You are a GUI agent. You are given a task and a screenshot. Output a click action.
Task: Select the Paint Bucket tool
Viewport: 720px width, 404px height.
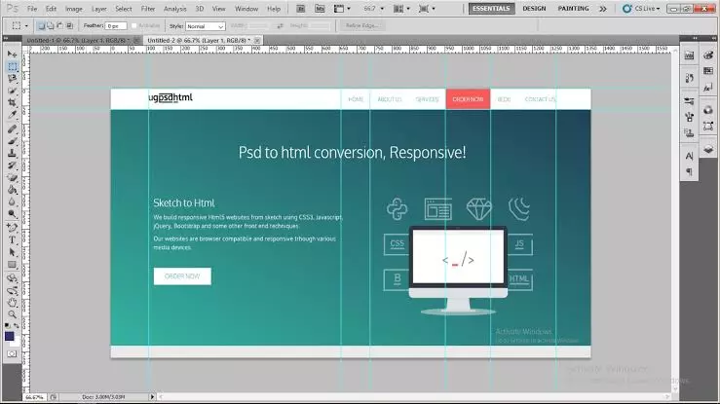point(12,190)
